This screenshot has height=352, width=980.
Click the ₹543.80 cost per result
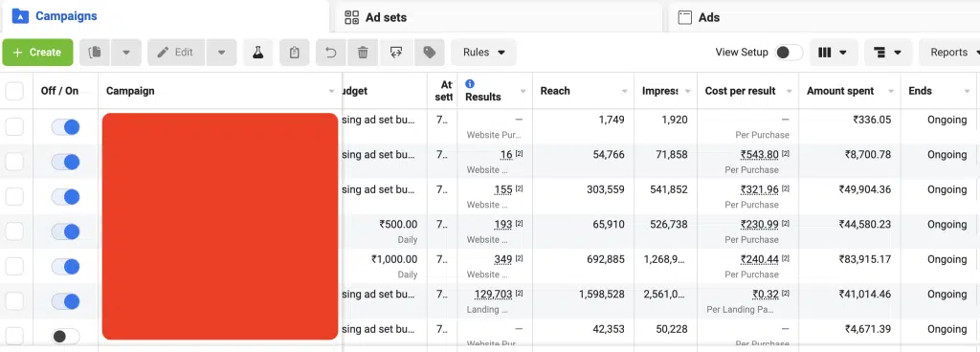pyautogui.click(x=759, y=155)
